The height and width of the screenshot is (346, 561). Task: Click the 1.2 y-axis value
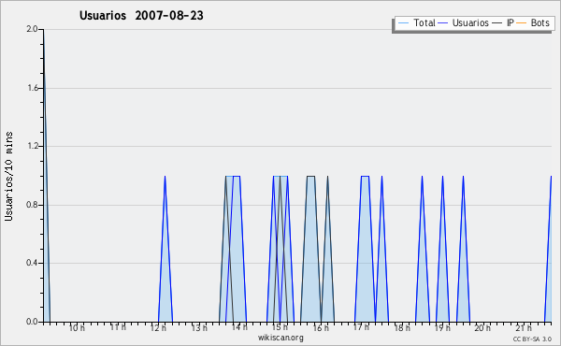click(32, 146)
